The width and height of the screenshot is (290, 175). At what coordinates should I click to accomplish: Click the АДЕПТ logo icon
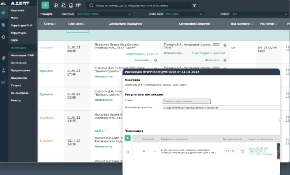[3, 3]
